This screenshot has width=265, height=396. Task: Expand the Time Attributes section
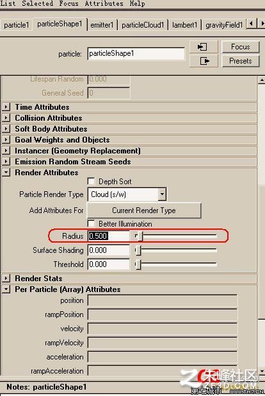click(x=6, y=107)
